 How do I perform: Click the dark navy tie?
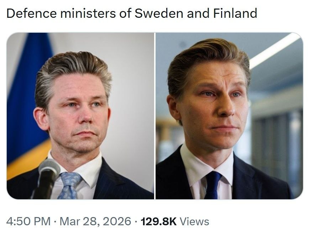point(212,184)
